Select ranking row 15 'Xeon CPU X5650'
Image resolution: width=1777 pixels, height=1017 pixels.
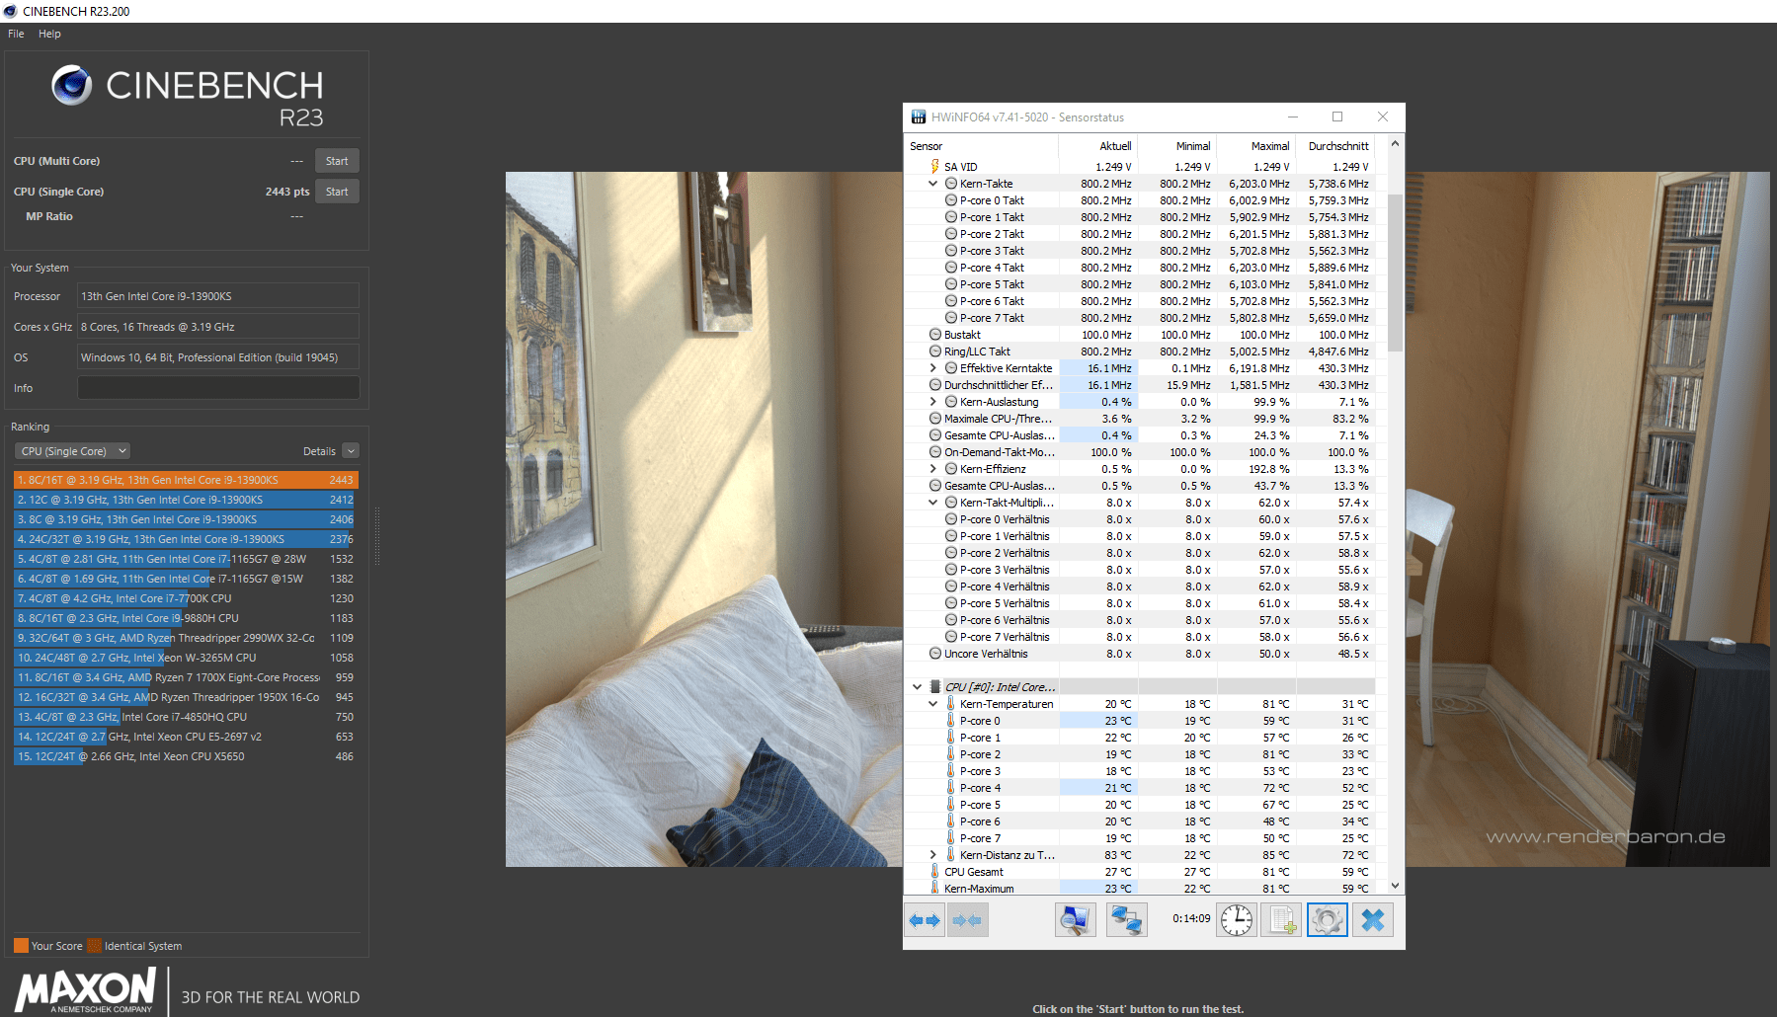(186, 756)
